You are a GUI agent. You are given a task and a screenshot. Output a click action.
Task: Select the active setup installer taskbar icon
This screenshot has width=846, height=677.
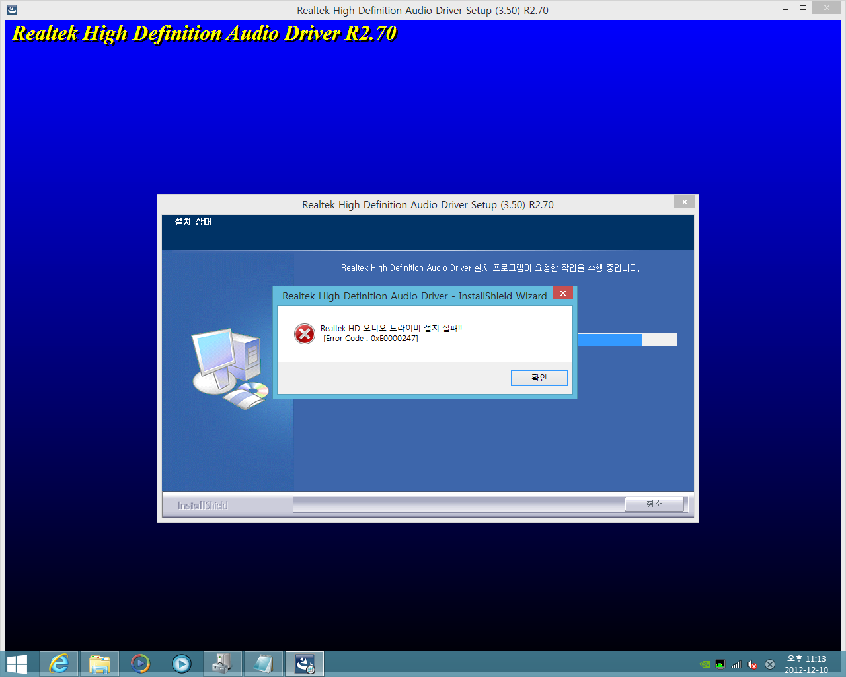305,664
